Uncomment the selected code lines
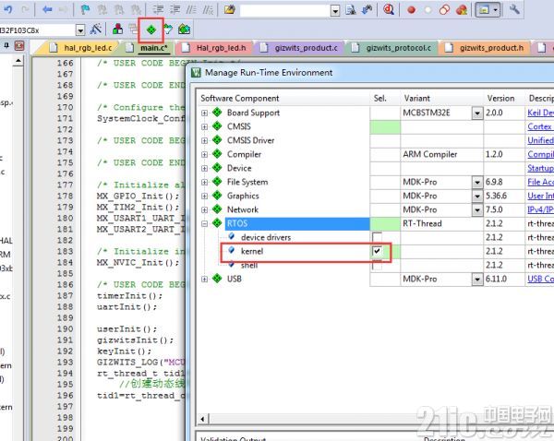Screen dimensions: 554x441 tap(208, 9)
